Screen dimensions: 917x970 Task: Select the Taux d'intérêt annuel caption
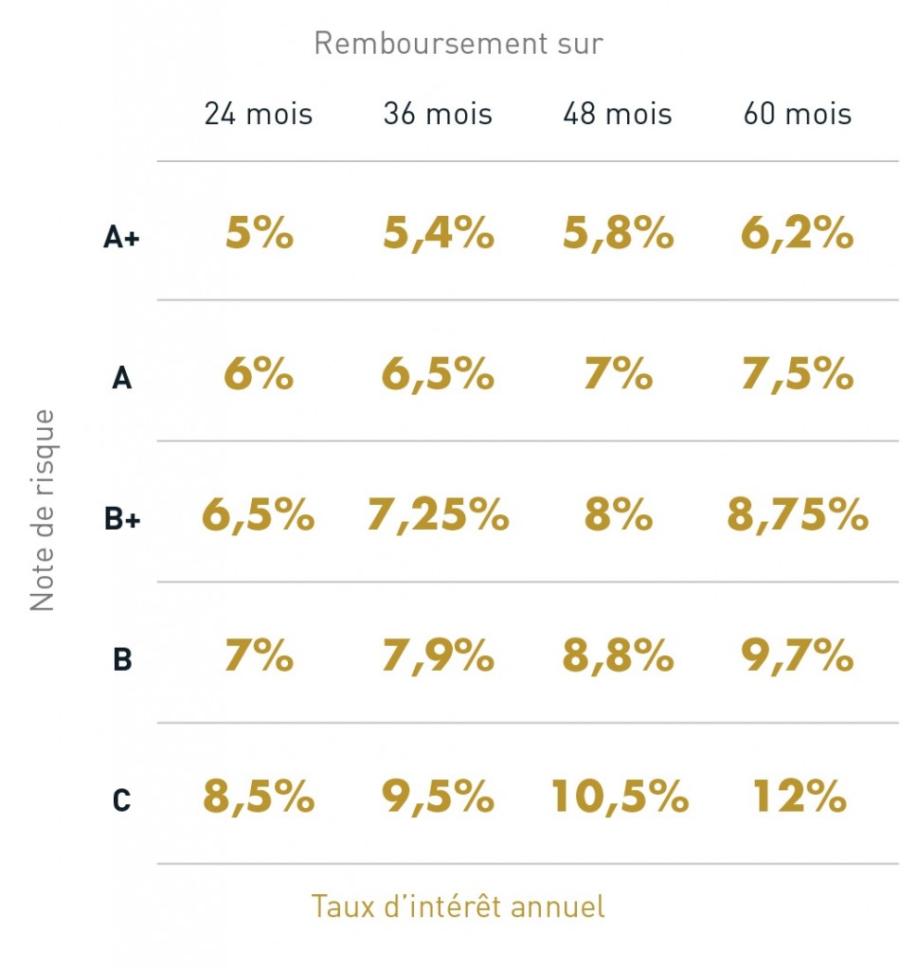click(458, 907)
